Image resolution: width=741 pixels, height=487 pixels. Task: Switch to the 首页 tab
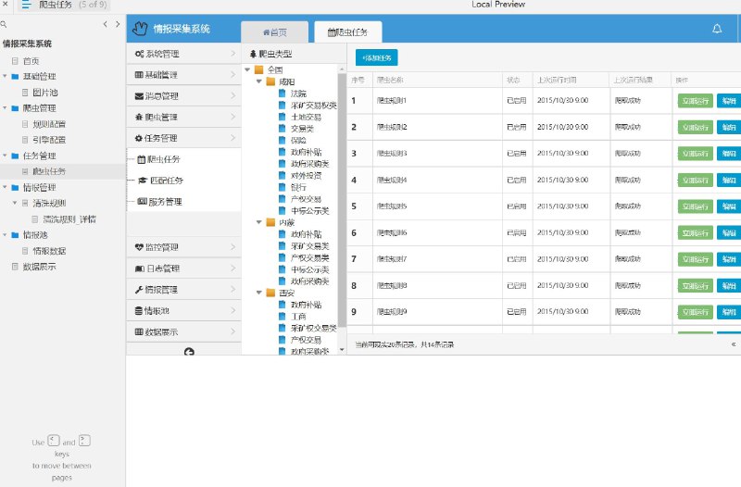[274, 32]
